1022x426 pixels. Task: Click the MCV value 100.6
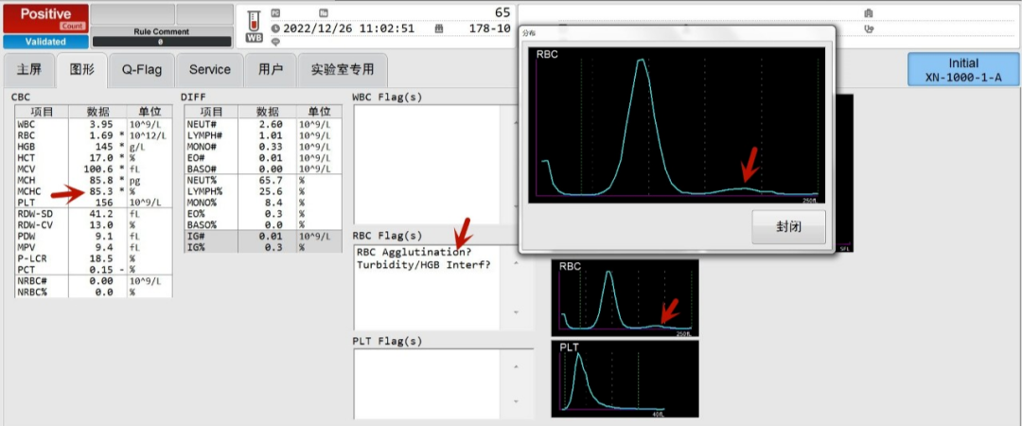97,169
